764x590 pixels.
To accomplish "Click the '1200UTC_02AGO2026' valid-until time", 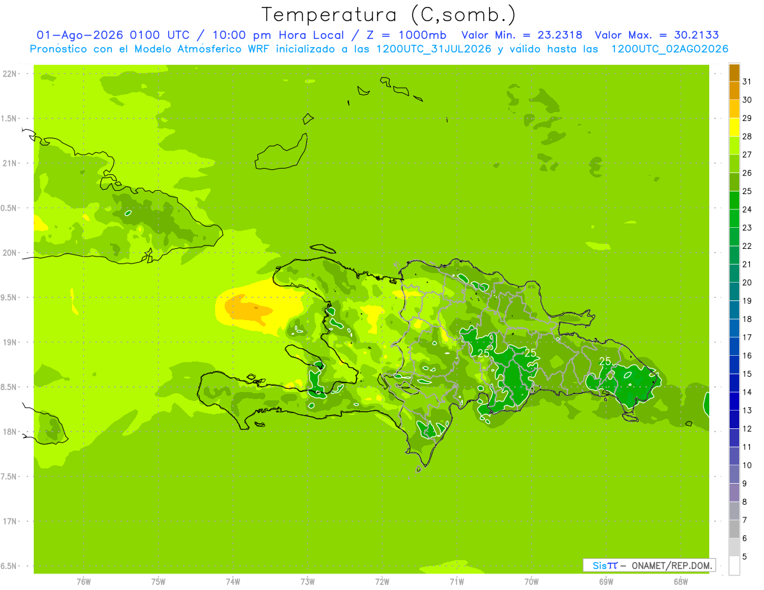I will click(670, 49).
